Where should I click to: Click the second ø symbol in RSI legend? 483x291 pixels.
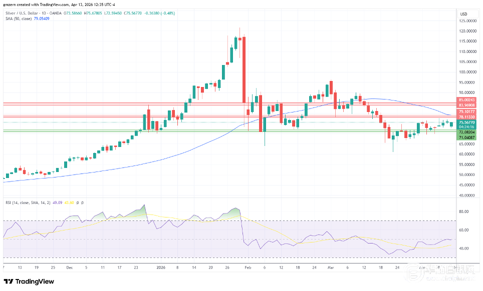coord(82,202)
